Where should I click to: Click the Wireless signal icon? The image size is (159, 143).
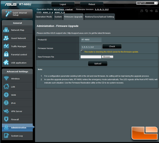(x=6, y=78)
